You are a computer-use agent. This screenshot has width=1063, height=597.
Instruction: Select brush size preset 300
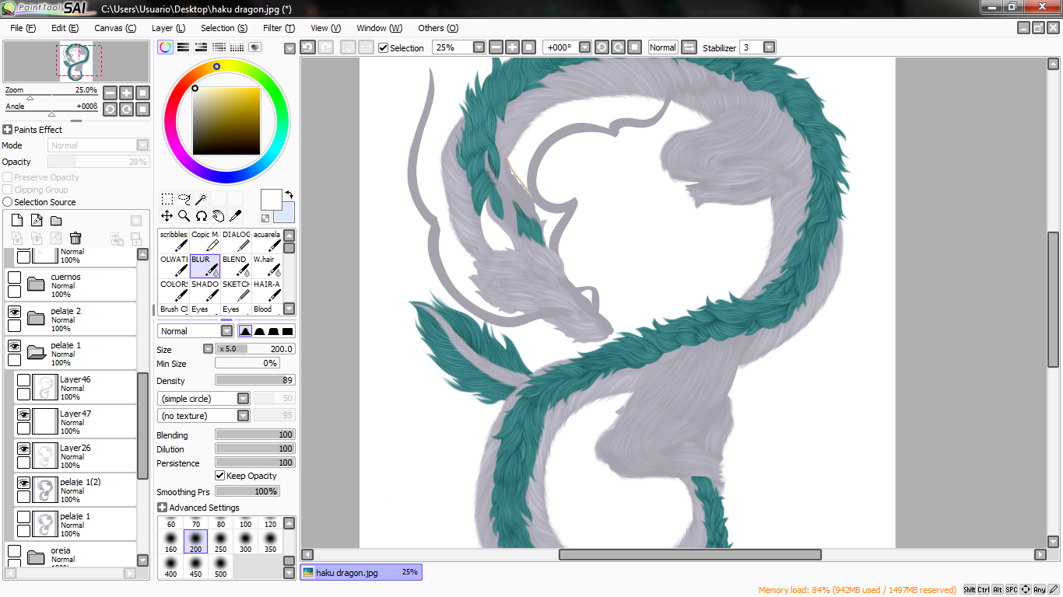point(246,543)
